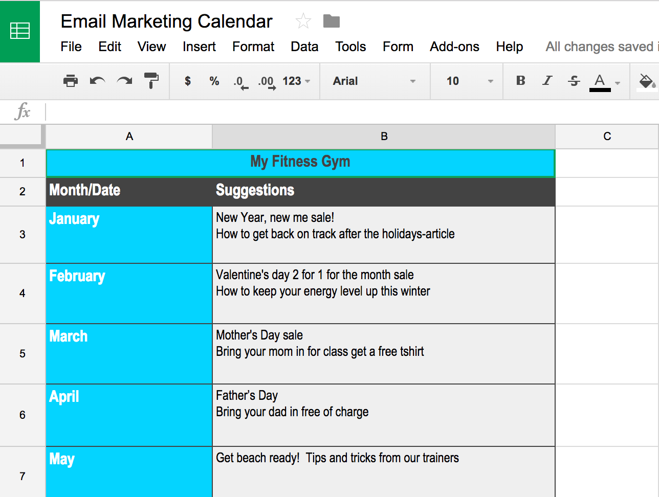The height and width of the screenshot is (497, 659).
Task: Toggle strikethrough formatting
Action: tap(574, 81)
